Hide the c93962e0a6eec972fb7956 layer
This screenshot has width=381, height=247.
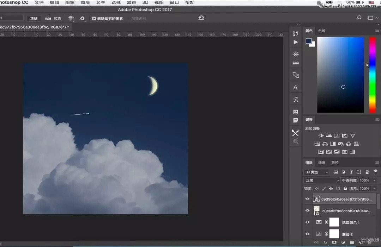[x=307, y=199]
